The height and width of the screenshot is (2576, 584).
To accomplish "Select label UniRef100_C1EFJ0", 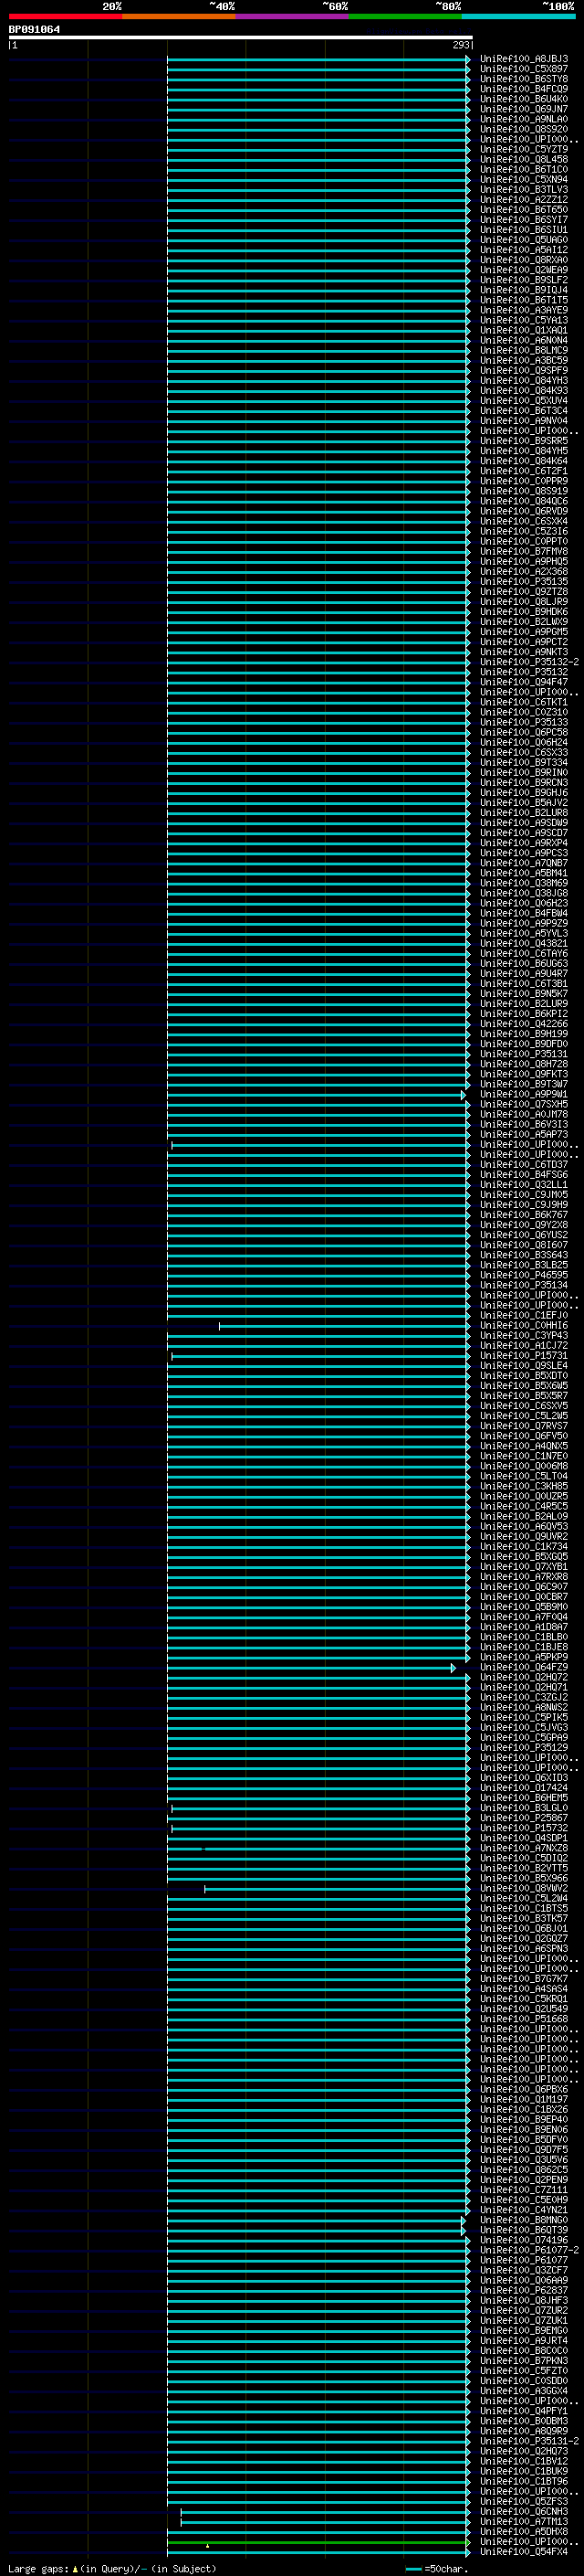I will [524, 1315].
